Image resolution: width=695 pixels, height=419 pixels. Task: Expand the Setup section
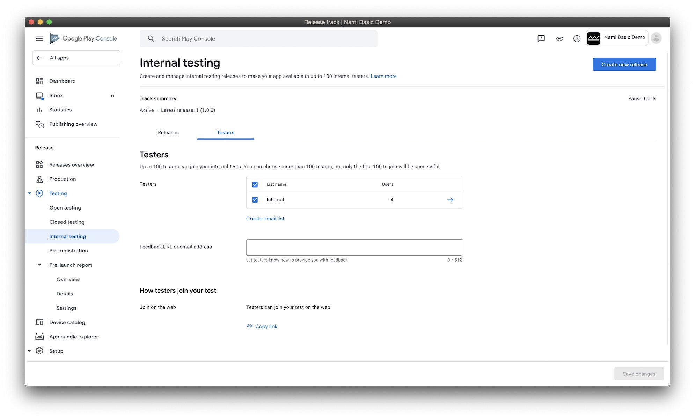tap(29, 351)
